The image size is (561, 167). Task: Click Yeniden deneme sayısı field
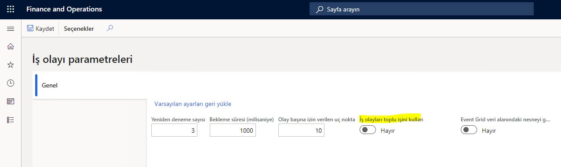point(174,131)
